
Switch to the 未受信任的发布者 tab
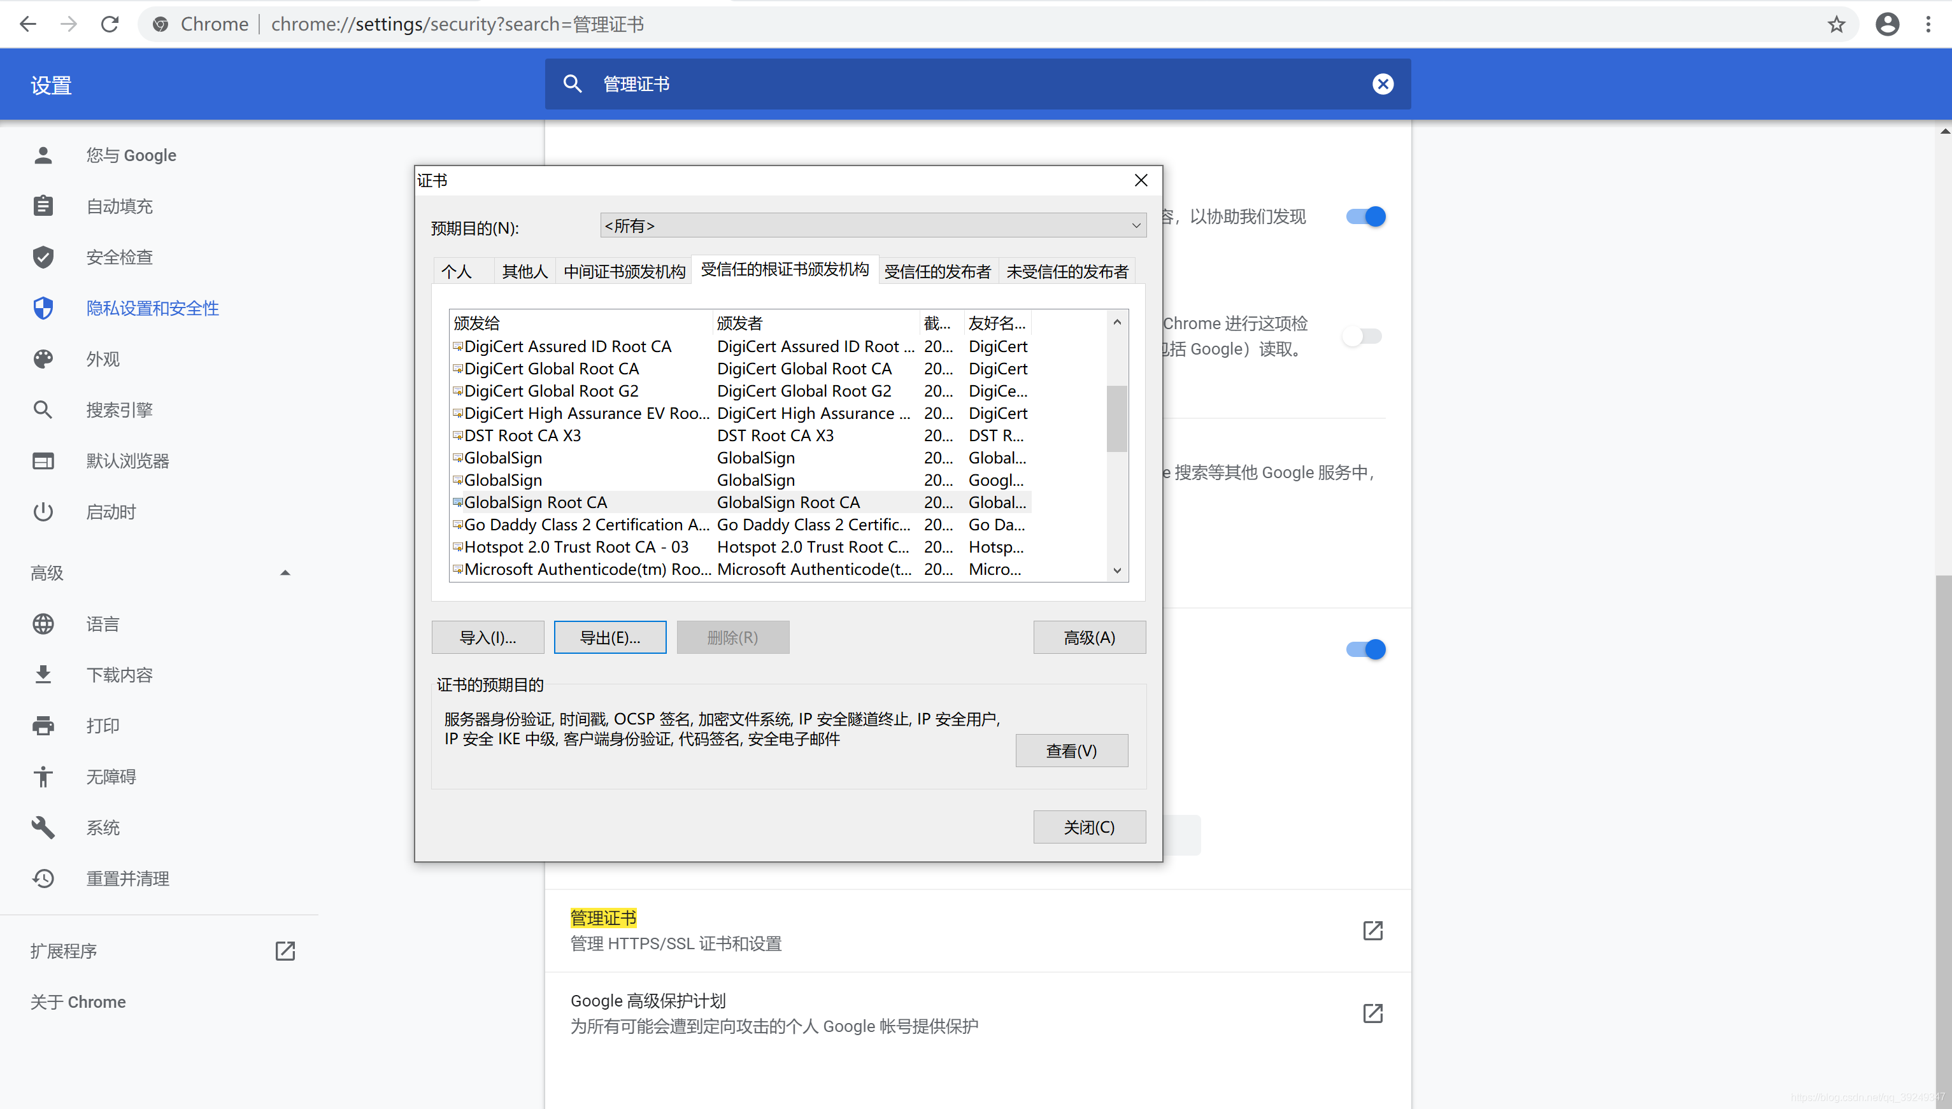point(1067,271)
